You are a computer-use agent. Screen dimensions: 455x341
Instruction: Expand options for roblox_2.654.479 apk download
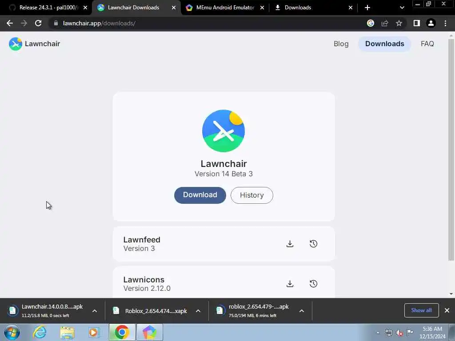pyautogui.click(x=302, y=311)
